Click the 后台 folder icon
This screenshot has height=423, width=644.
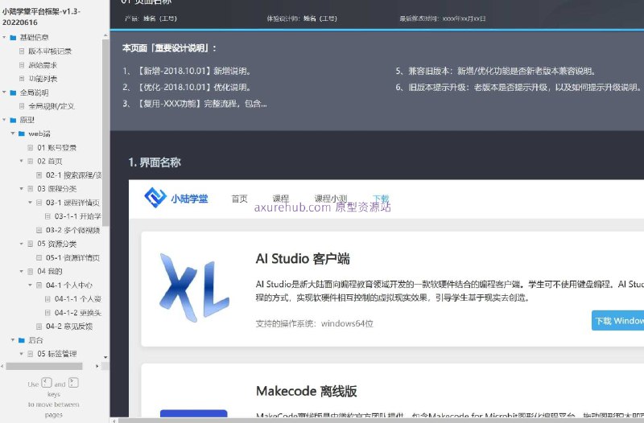[x=22, y=340]
